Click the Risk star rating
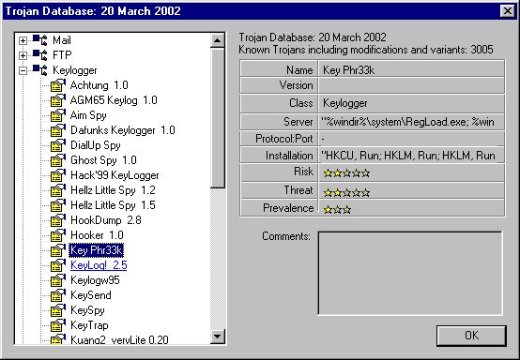Viewport: 520px width, 360px height. tap(346, 172)
